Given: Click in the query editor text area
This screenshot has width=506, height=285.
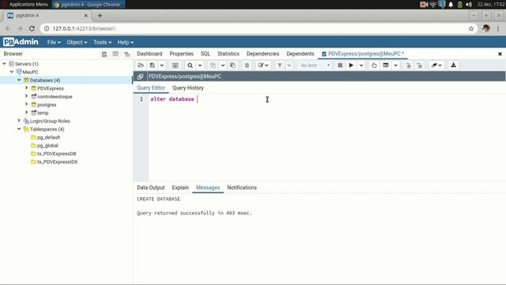Looking at the screenshot, I should [x=327, y=137].
